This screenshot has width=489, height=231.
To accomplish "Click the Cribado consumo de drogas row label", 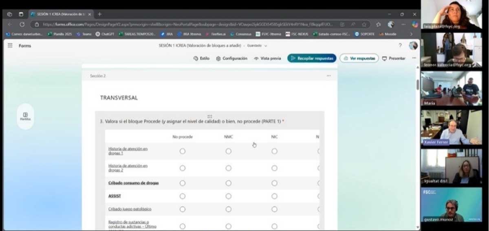I will click(134, 183).
